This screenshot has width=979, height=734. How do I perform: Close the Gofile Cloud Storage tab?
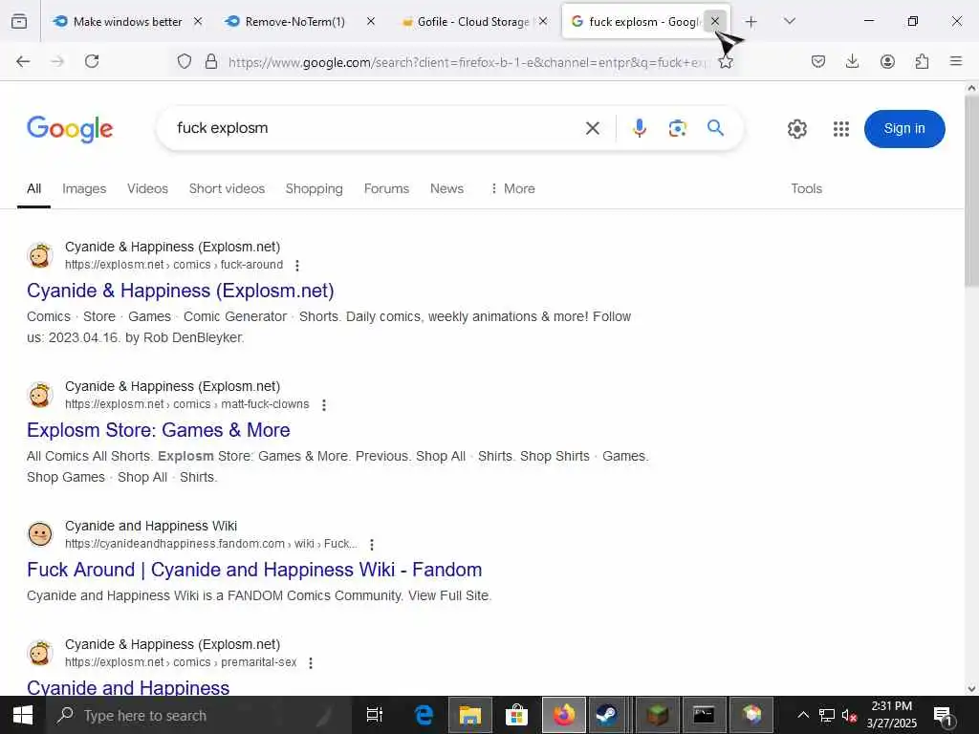543,21
